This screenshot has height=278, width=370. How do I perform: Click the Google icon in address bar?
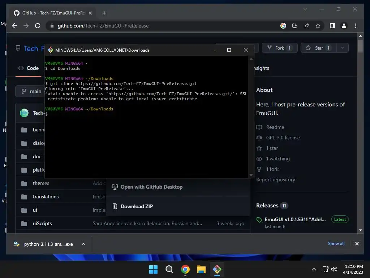point(283,26)
